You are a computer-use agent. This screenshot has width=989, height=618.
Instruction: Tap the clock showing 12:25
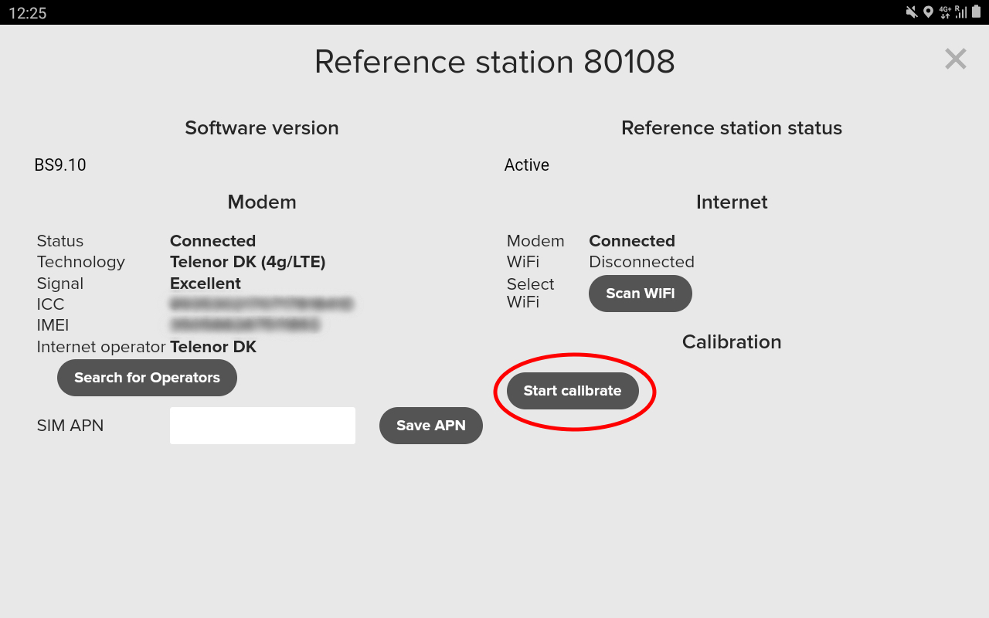coord(28,12)
